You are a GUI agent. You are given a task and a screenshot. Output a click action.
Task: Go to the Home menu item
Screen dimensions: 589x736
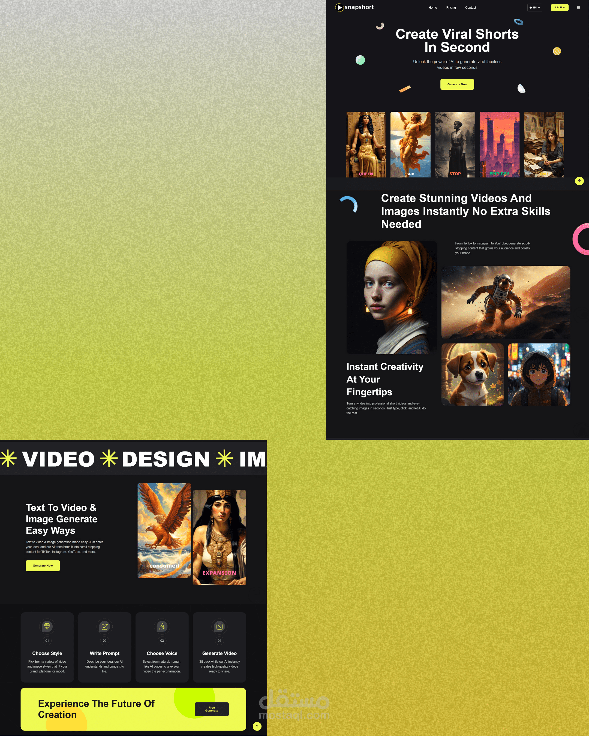(x=433, y=8)
